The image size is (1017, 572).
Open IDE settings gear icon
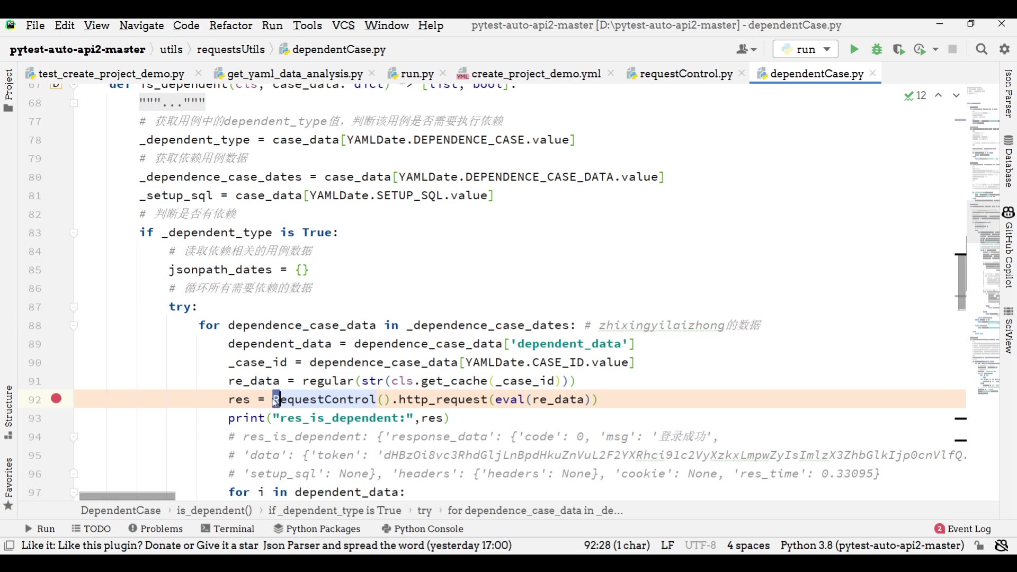[1005, 49]
